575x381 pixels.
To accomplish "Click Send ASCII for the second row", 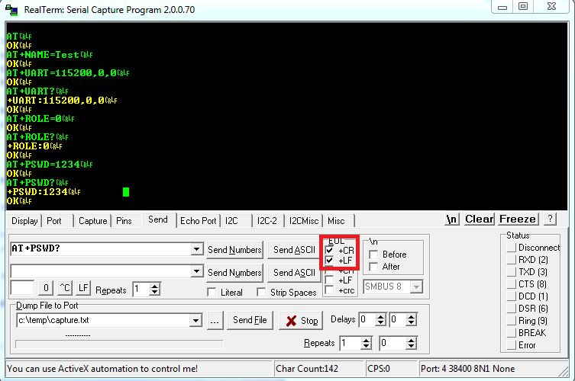I will (294, 273).
